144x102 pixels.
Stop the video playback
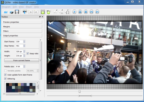(x=86, y=12)
